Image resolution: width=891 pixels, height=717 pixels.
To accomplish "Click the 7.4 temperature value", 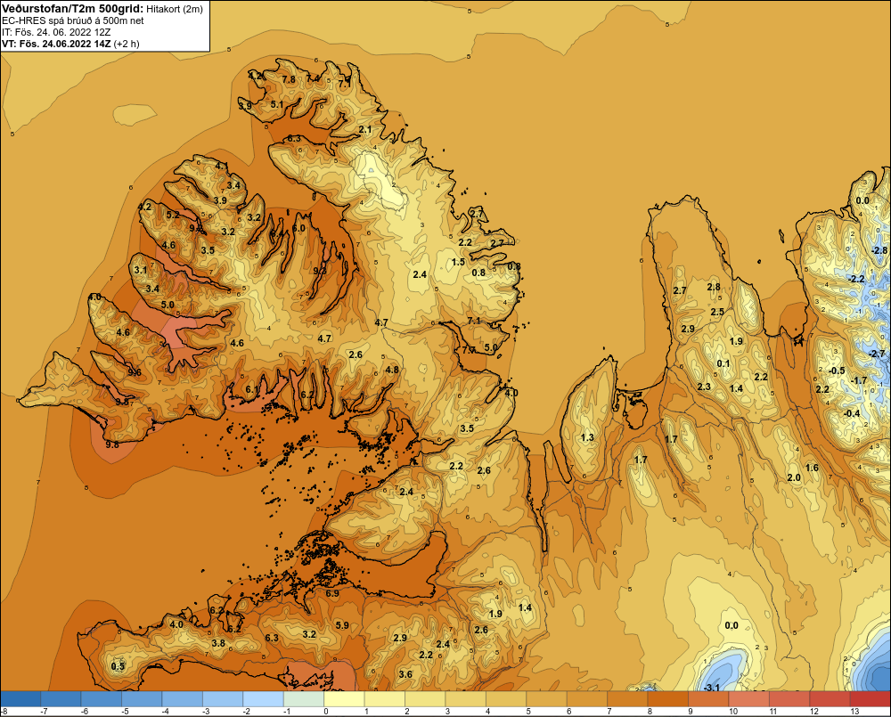I will [313, 78].
